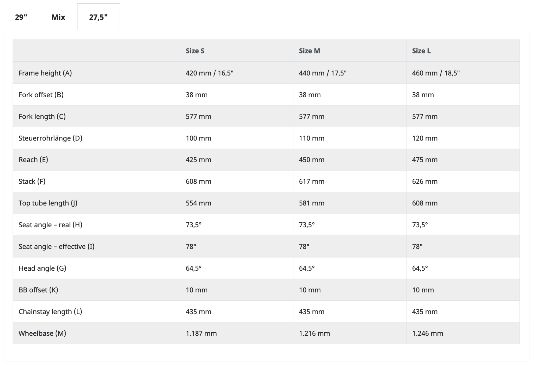This screenshot has width=534, height=365.
Task: Click the Size M column header
Action: (x=309, y=51)
